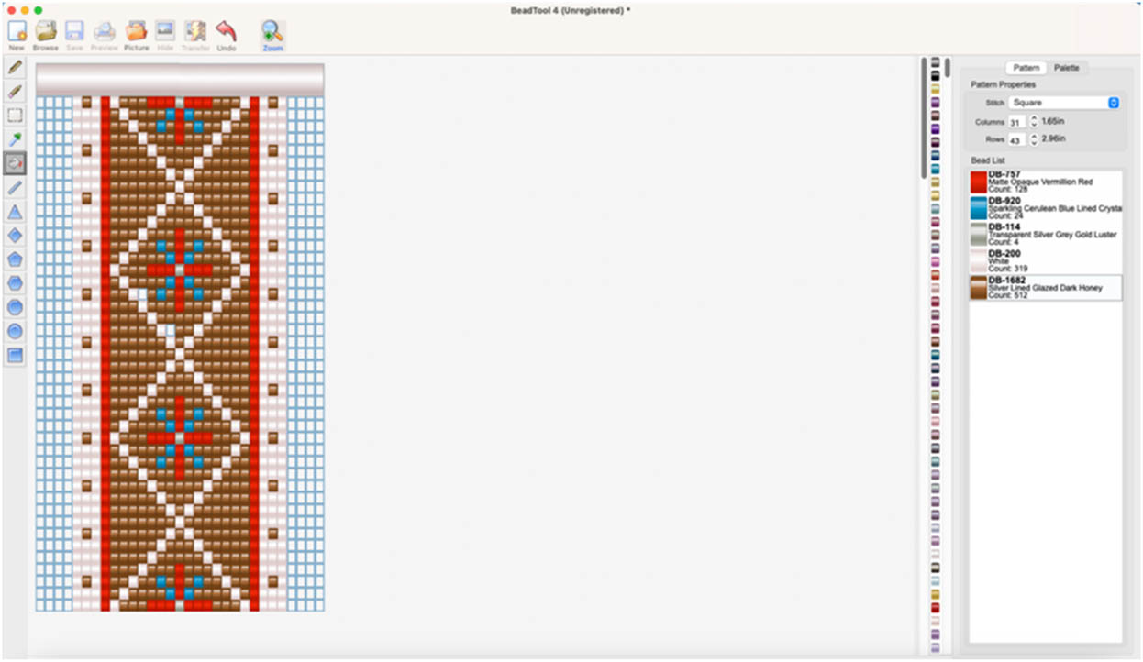Switch to the Palette tab
Screen dimensions: 1143x662
(x=1066, y=68)
